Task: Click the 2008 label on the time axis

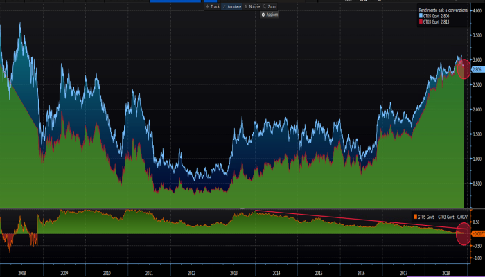Action: coord(21,274)
